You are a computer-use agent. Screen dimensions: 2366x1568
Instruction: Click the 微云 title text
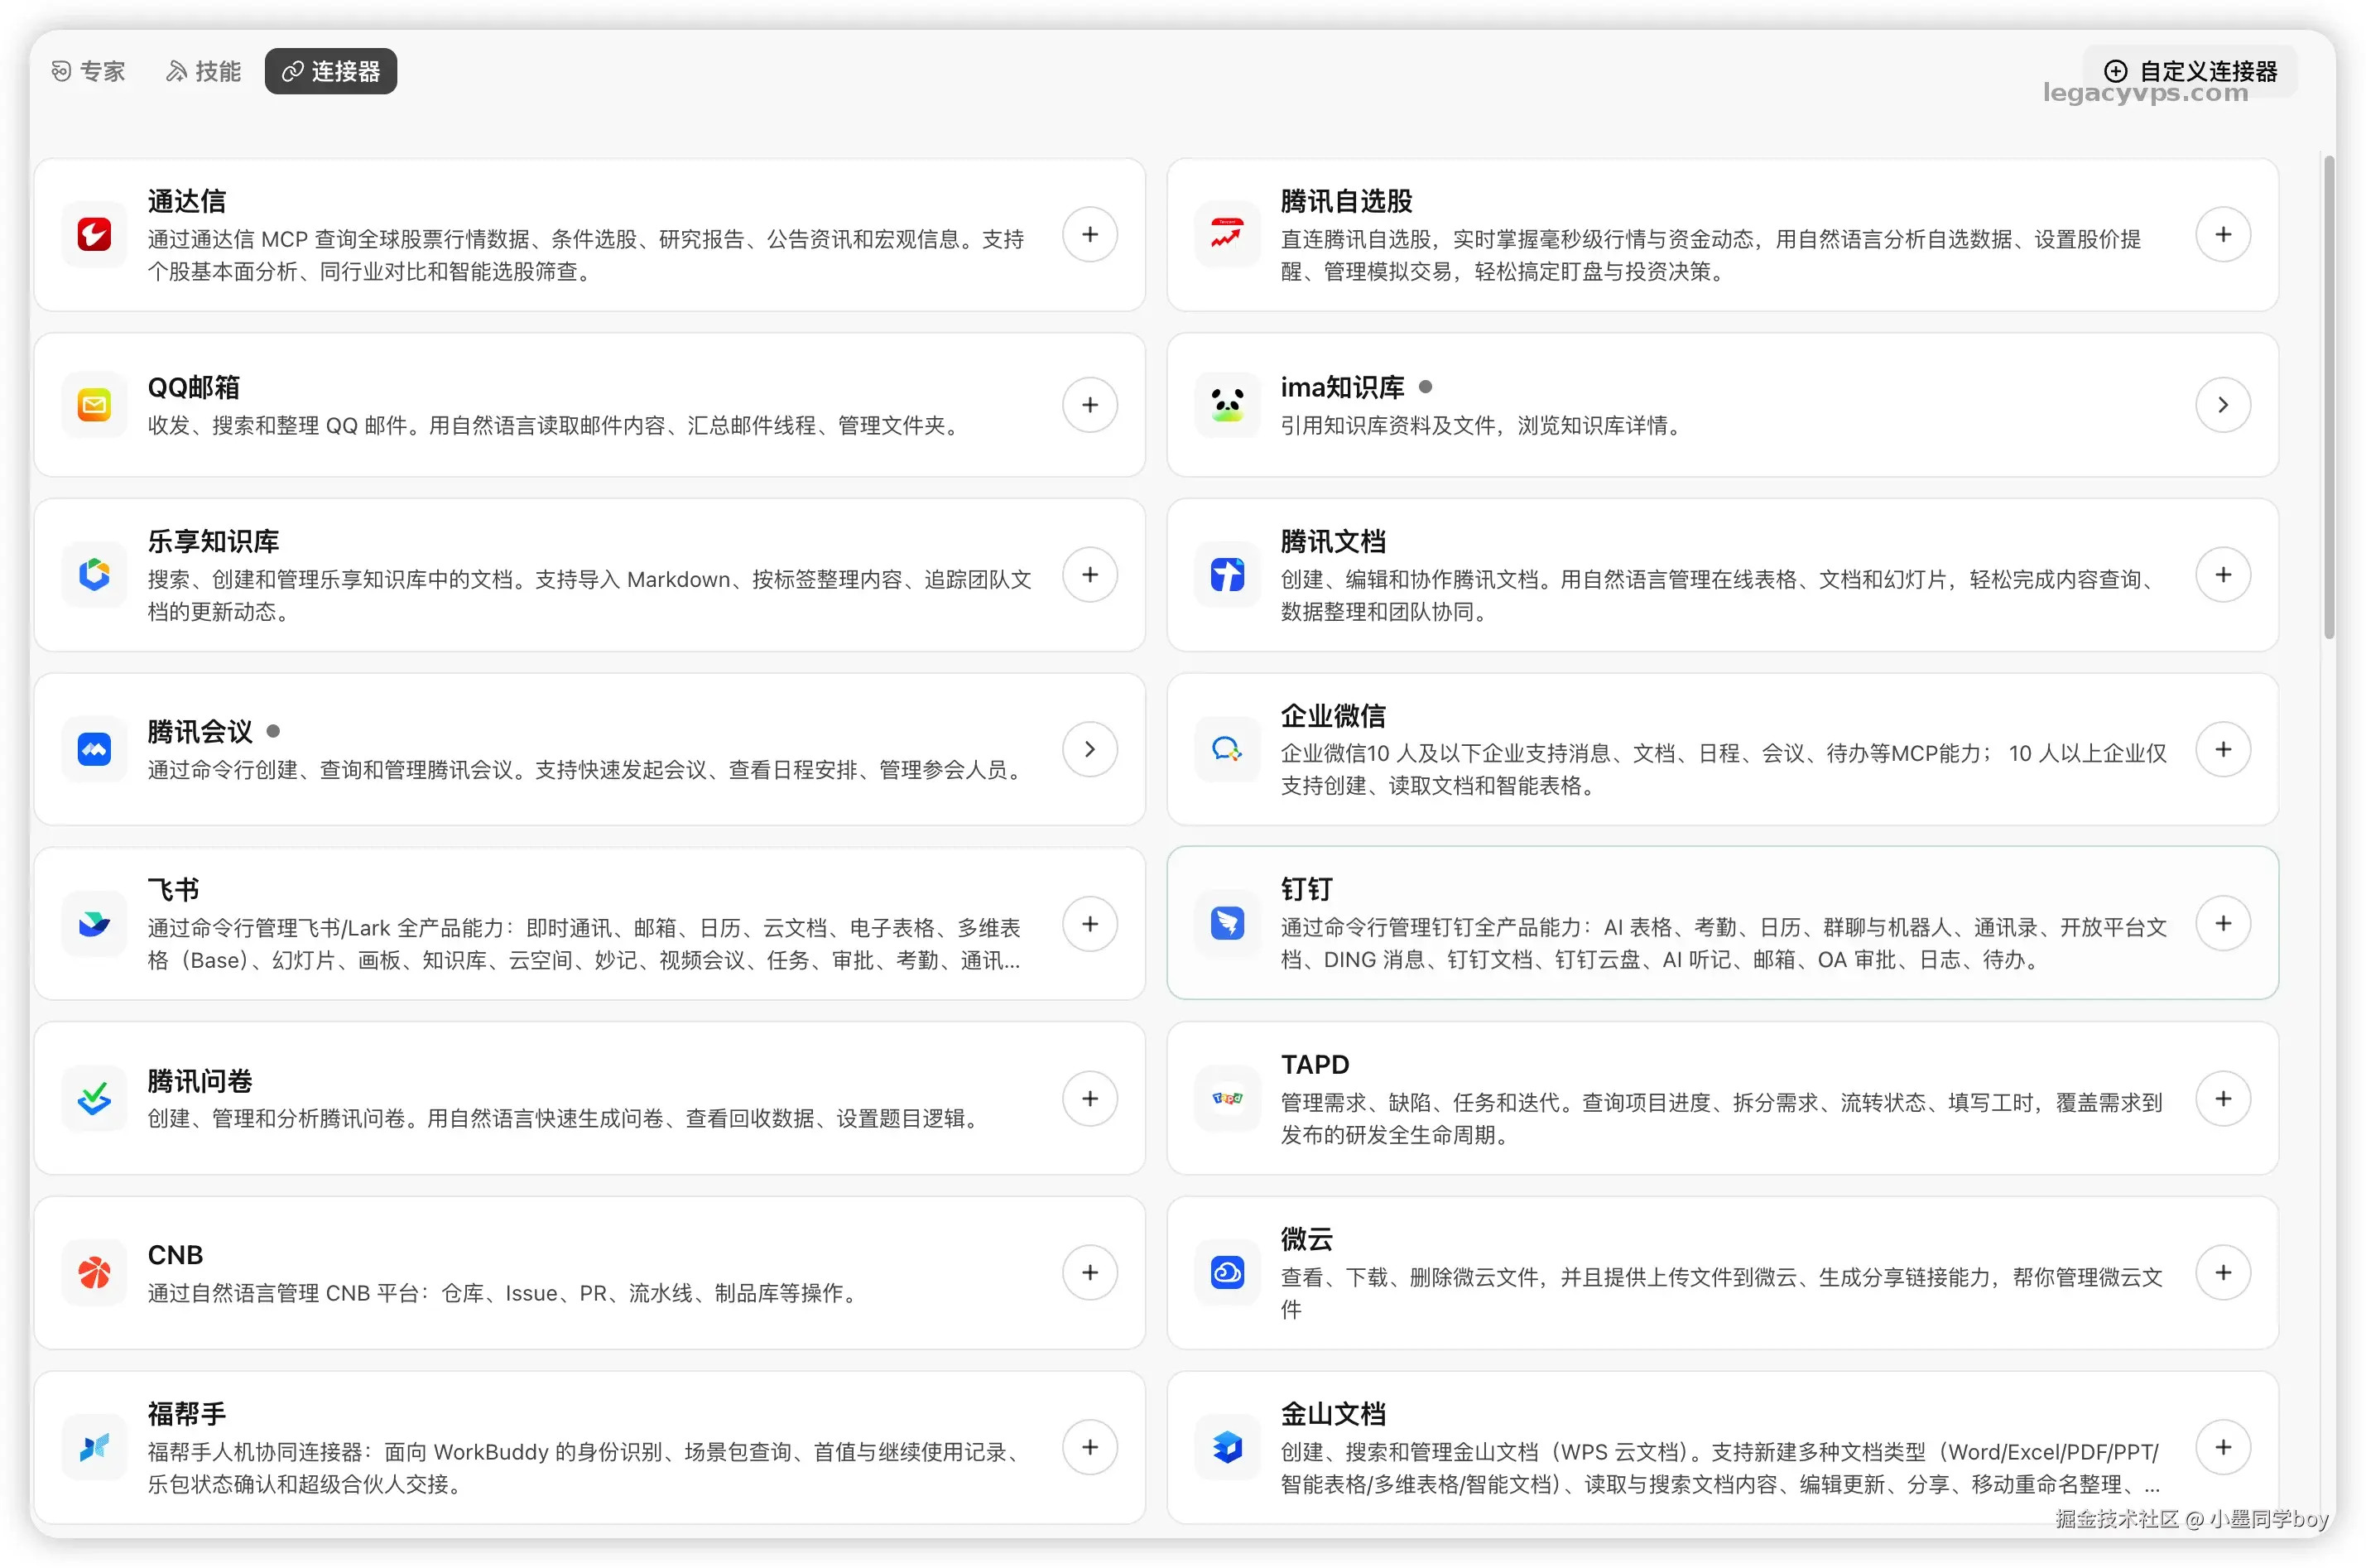(1307, 1239)
